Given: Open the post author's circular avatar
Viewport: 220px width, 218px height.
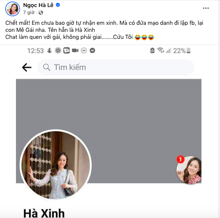Looking at the screenshot, I should click(x=13, y=9).
